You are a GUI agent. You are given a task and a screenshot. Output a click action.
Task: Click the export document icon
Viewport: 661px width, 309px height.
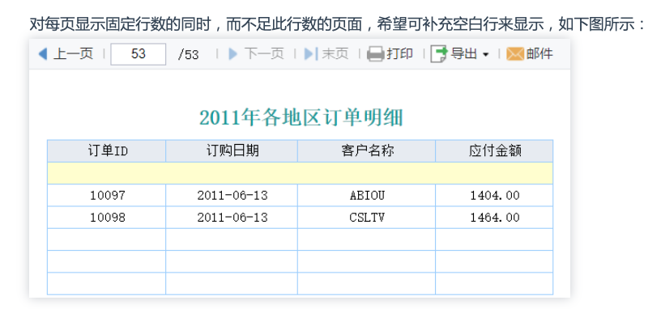(x=439, y=54)
